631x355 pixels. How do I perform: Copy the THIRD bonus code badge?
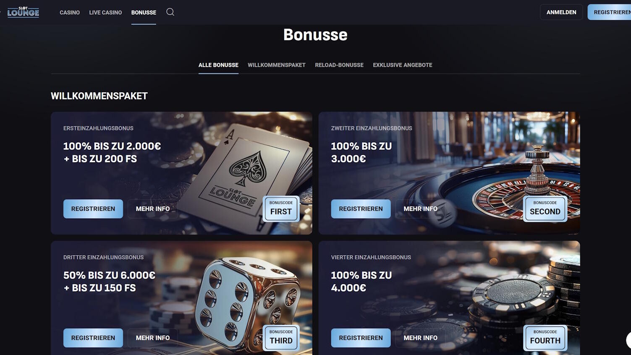coord(281,338)
